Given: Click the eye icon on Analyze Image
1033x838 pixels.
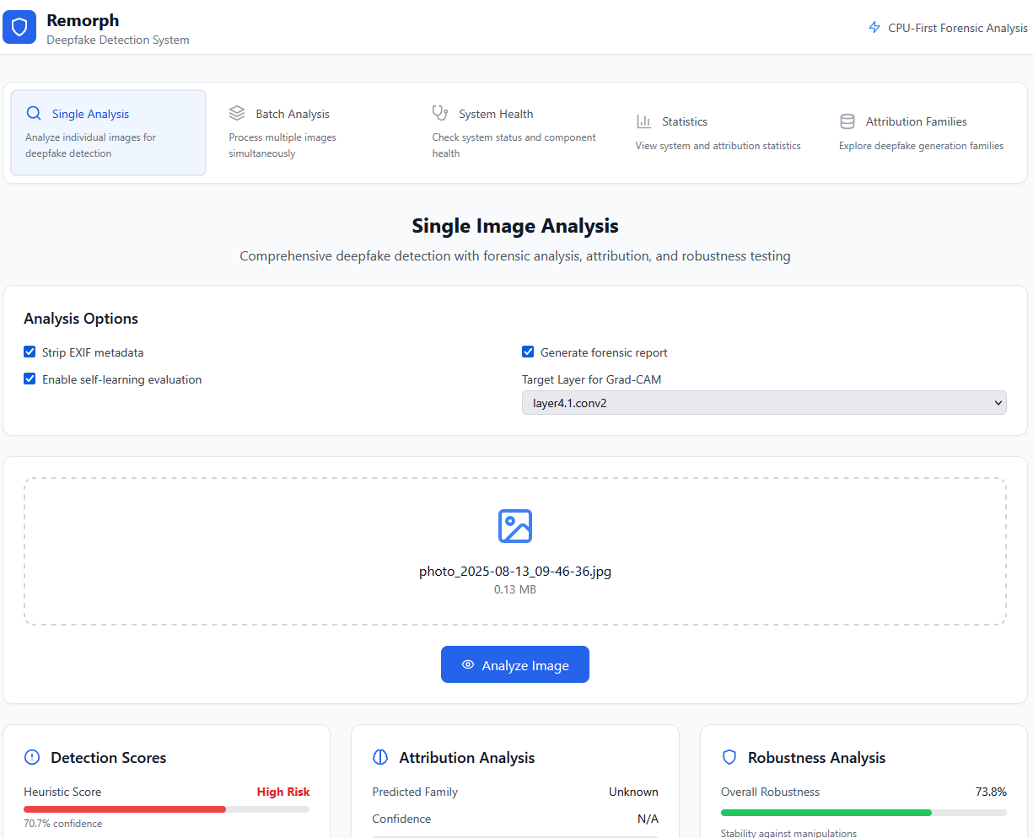Looking at the screenshot, I should (468, 664).
